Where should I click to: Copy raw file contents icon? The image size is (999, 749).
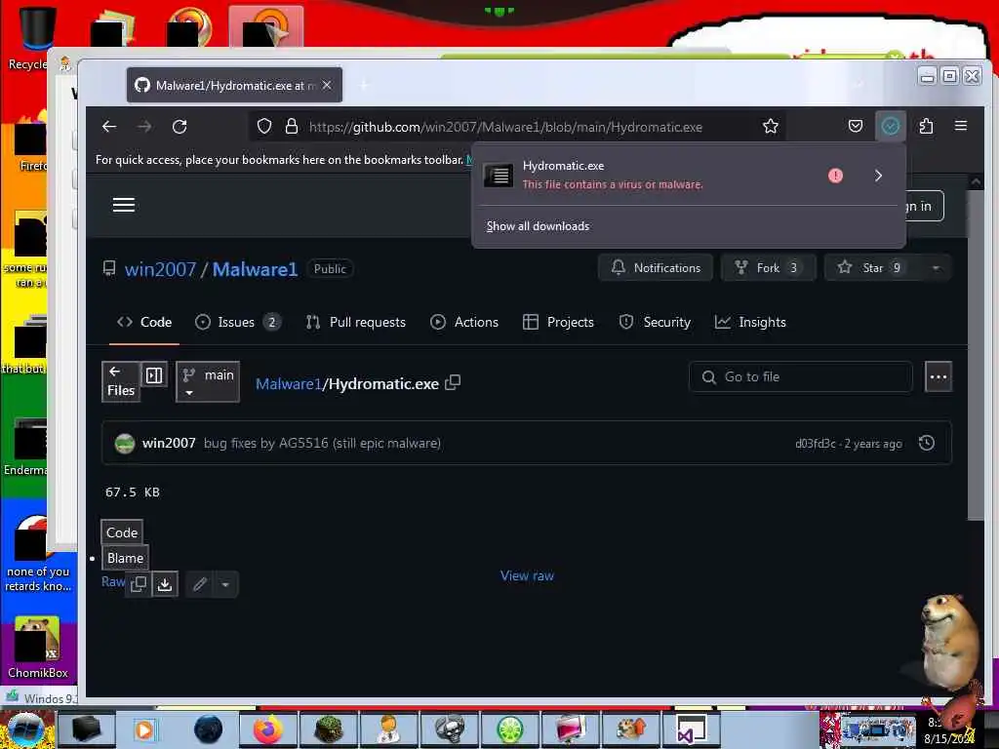pyautogui.click(x=139, y=584)
